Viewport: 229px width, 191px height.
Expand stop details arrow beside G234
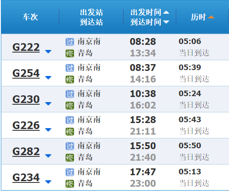click(x=48, y=182)
